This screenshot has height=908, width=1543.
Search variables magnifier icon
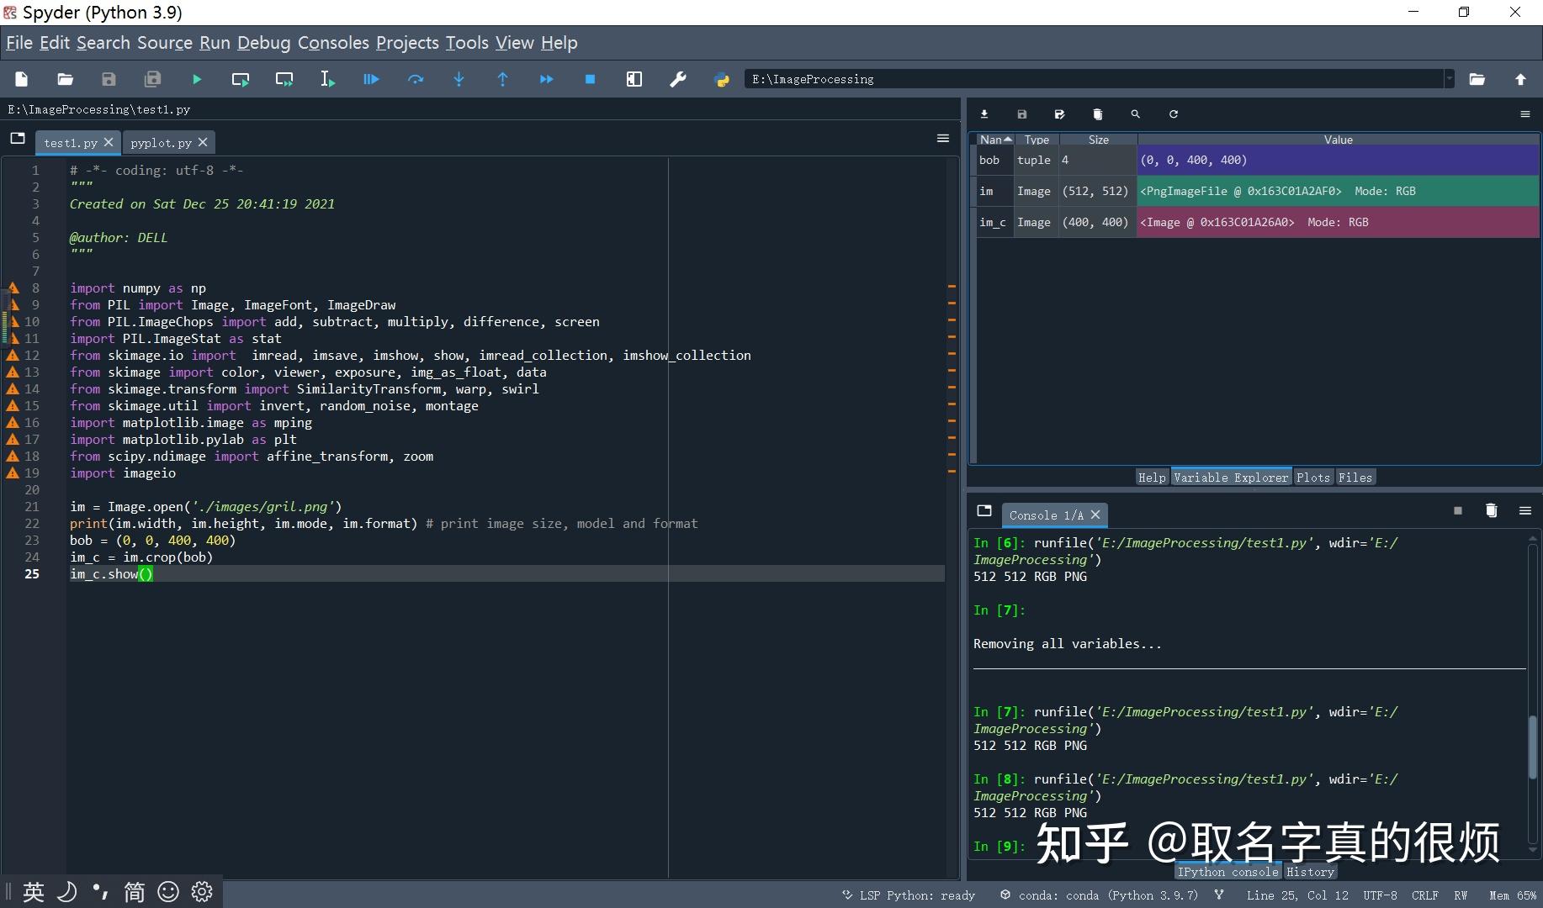(x=1135, y=114)
